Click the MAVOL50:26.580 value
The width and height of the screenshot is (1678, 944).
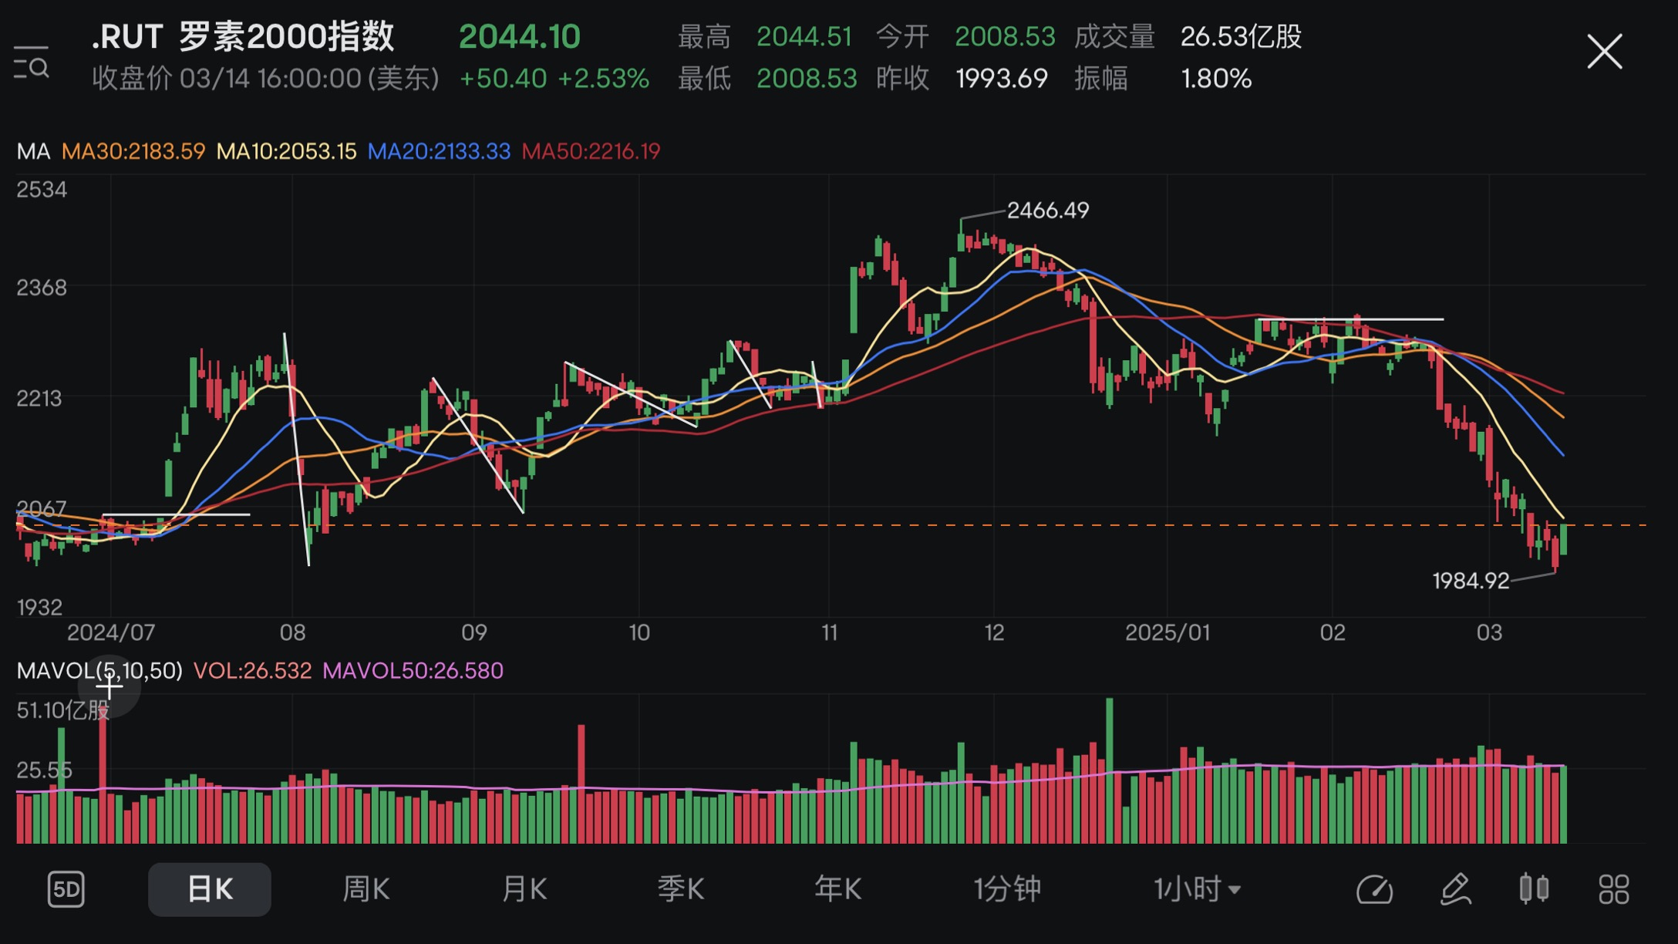(x=413, y=670)
